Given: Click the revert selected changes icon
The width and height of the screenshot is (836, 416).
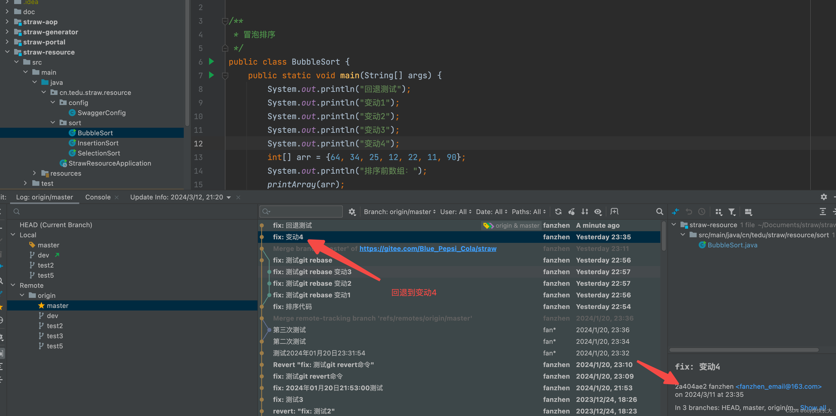Looking at the screenshot, I should [x=689, y=212].
